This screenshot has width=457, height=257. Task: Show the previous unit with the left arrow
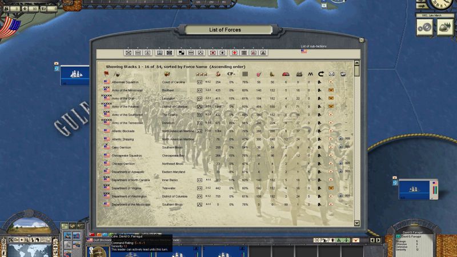click(x=372, y=240)
